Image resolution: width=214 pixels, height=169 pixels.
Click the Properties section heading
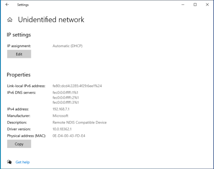coord(19,75)
